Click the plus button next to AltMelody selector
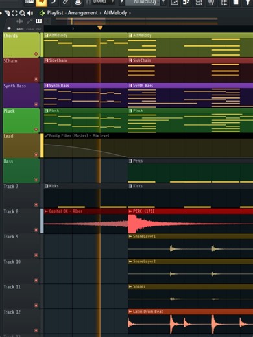 coord(163,2)
